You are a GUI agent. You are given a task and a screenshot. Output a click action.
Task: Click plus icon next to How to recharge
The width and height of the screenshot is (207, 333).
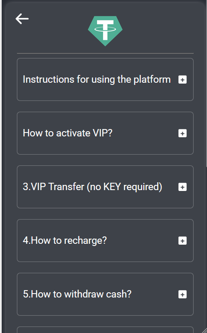coord(182,241)
